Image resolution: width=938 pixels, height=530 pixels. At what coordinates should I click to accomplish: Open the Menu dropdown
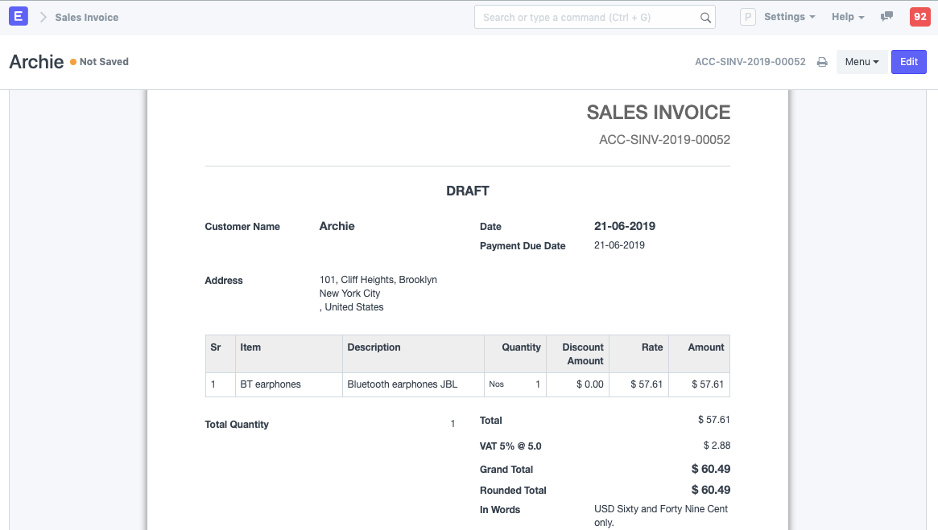pos(862,61)
